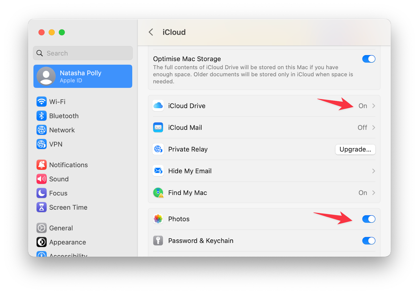Click the Password & Keychain key icon

[158, 240]
